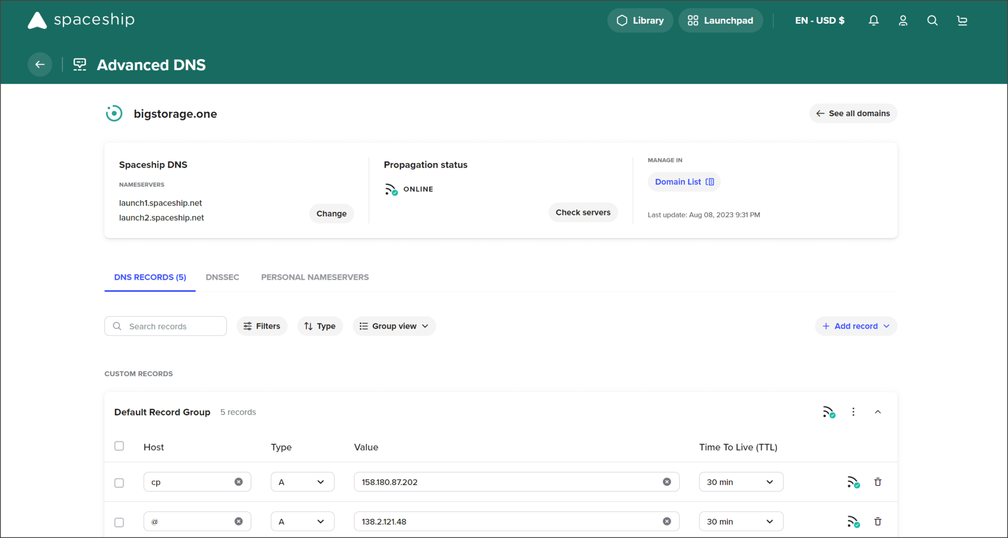Check the select-all records checkbox
This screenshot has width=1008, height=538.
tap(119, 446)
